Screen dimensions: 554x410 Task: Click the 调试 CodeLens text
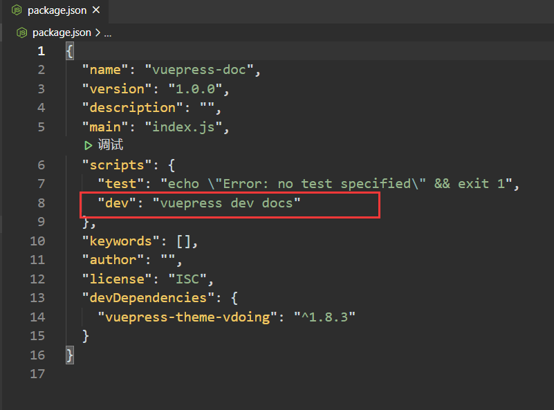click(x=111, y=145)
